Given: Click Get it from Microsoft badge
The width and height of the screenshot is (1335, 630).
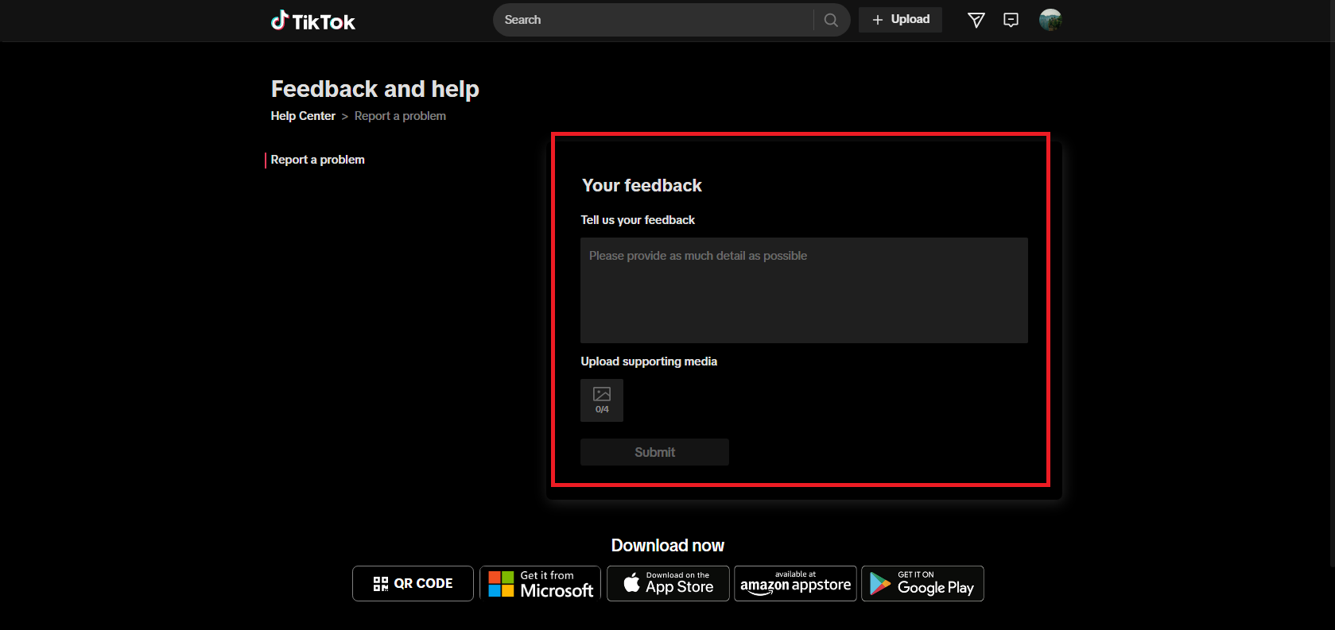Looking at the screenshot, I should point(541,583).
